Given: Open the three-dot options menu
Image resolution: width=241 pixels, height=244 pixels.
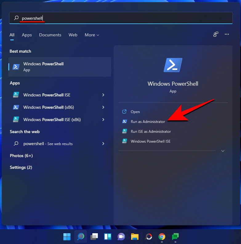Looking at the screenshot, I should click(x=227, y=34).
